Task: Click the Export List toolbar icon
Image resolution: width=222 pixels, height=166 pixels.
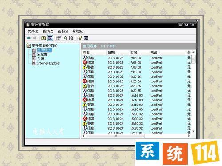Action: pyautogui.click(x=71, y=38)
